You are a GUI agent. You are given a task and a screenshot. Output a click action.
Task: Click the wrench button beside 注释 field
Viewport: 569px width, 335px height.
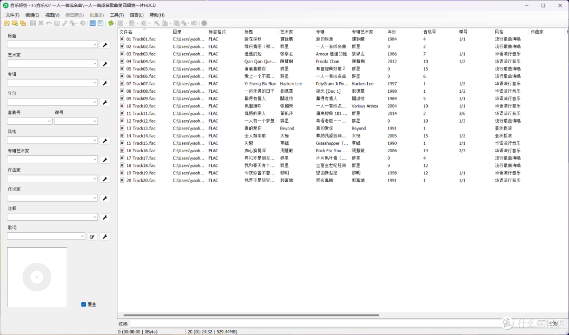(105, 217)
